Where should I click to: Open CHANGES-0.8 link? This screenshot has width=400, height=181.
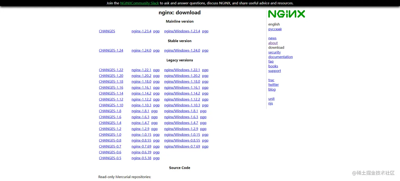[110, 140]
